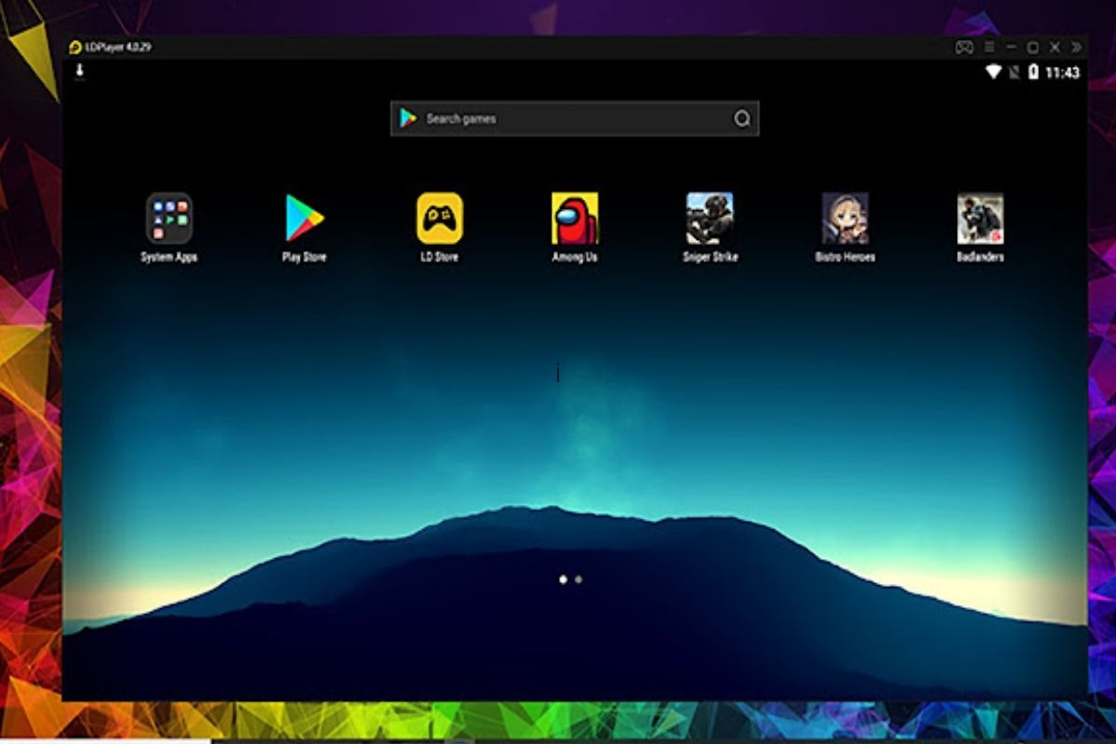Screen dimensions: 1116x744
Task: Open the LD Store app
Action: (439, 219)
